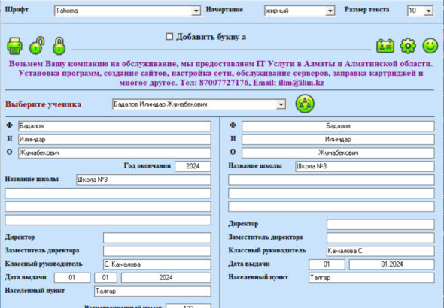This screenshot has width=444, height=308.
Task: Click right Дата выдачи day field 01
Action: pos(327,264)
